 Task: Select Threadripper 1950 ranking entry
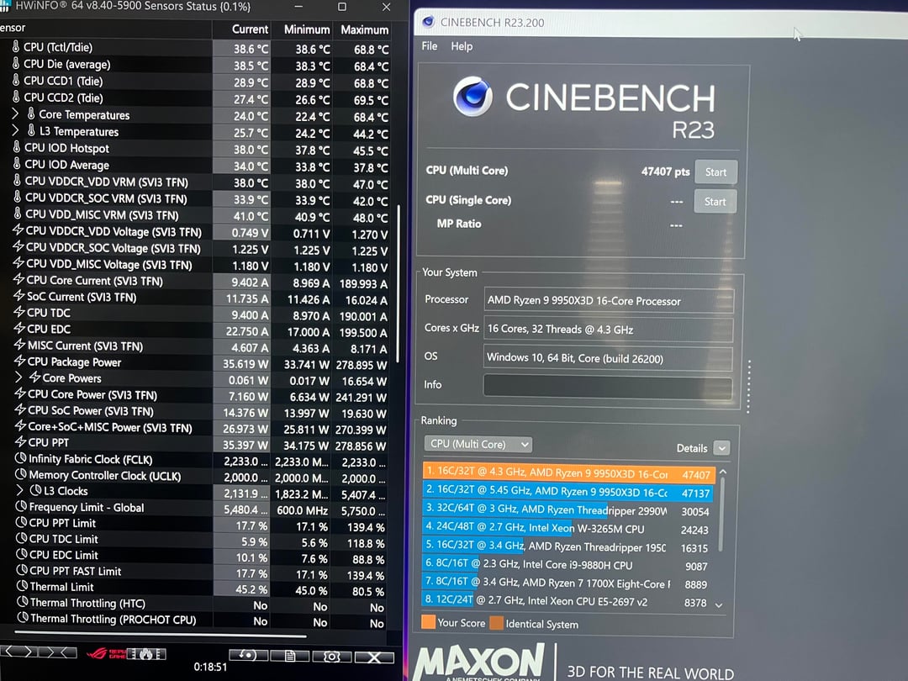click(x=567, y=546)
